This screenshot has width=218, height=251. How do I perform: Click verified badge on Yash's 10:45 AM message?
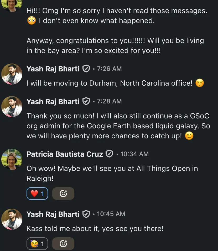point(86,214)
